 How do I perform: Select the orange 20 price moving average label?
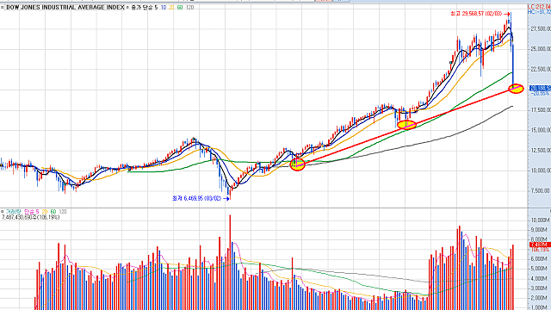tap(171, 8)
